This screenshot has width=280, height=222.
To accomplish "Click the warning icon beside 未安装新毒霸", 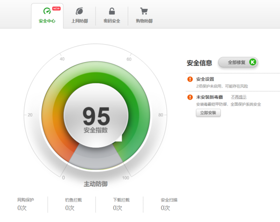I will [190, 97].
